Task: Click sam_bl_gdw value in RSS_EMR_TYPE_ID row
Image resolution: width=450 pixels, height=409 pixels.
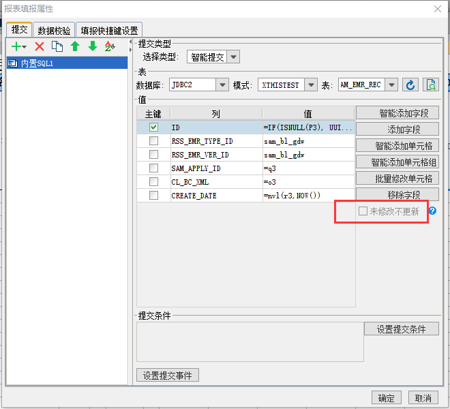Action: coord(309,141)
